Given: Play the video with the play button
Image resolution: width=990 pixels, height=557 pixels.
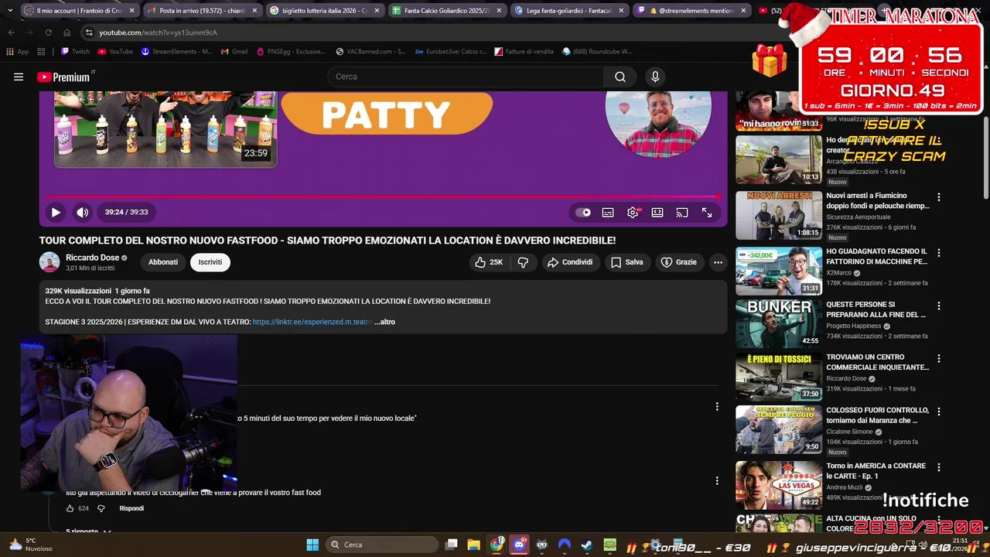Looking at the screenshot, I should click(x=56, y=212).
